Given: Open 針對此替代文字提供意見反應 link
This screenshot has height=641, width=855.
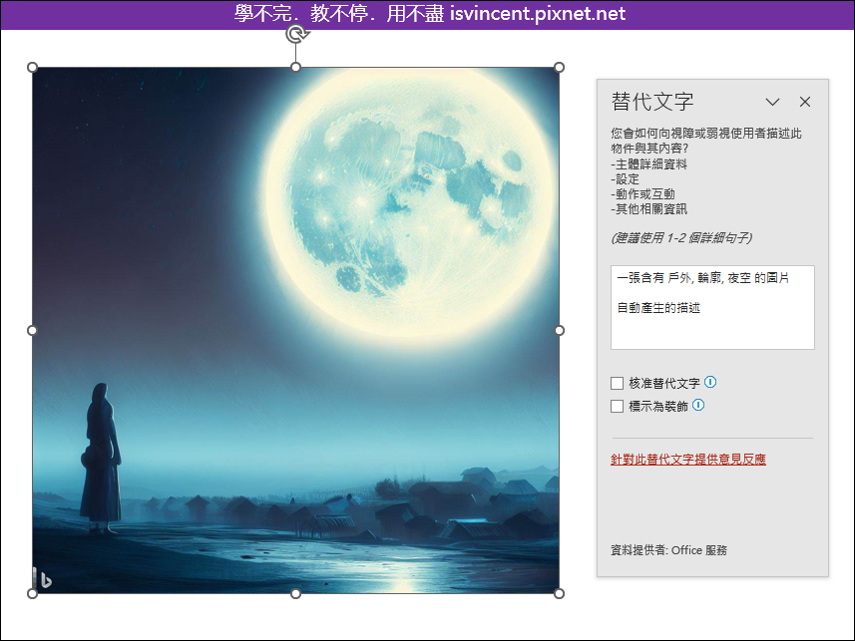Looking at the screenshot, I should pos(688,460).
